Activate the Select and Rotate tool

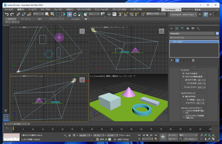75,14
